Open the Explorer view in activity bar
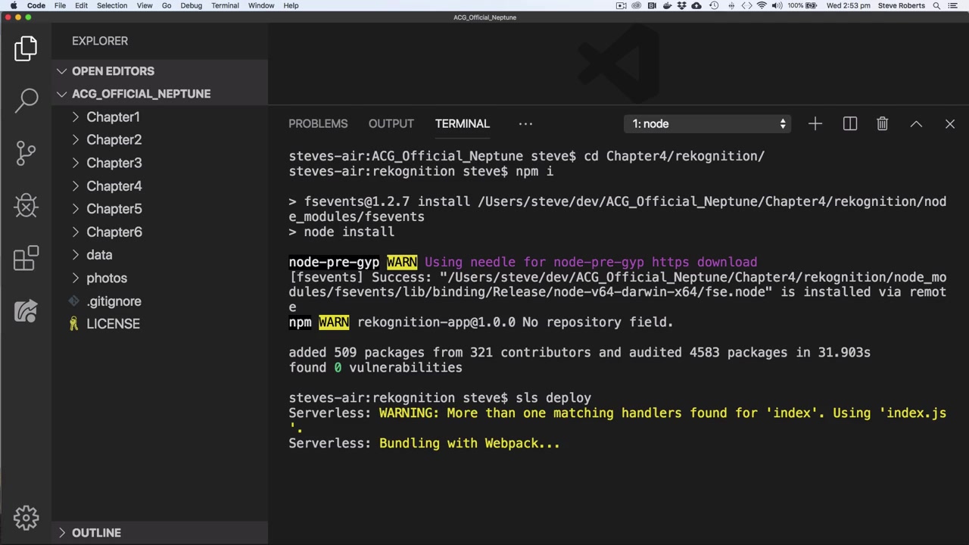969x545 pixels. [26, 48]
